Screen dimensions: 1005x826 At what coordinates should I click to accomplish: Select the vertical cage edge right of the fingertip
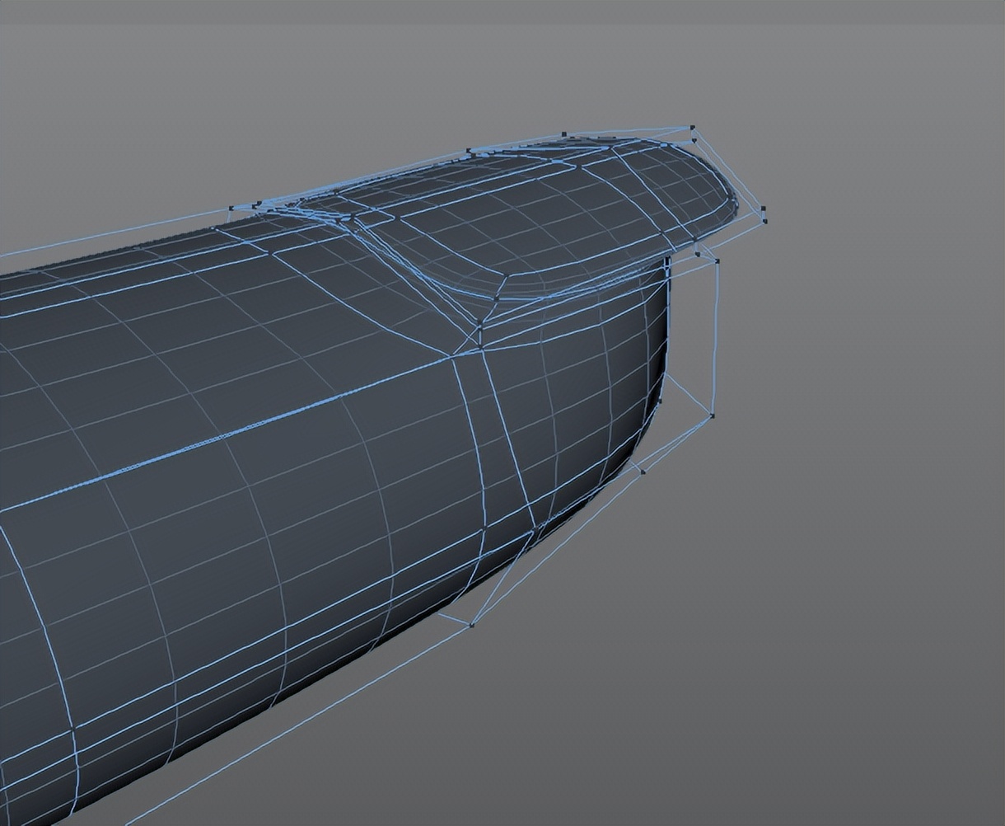(715, 338)
